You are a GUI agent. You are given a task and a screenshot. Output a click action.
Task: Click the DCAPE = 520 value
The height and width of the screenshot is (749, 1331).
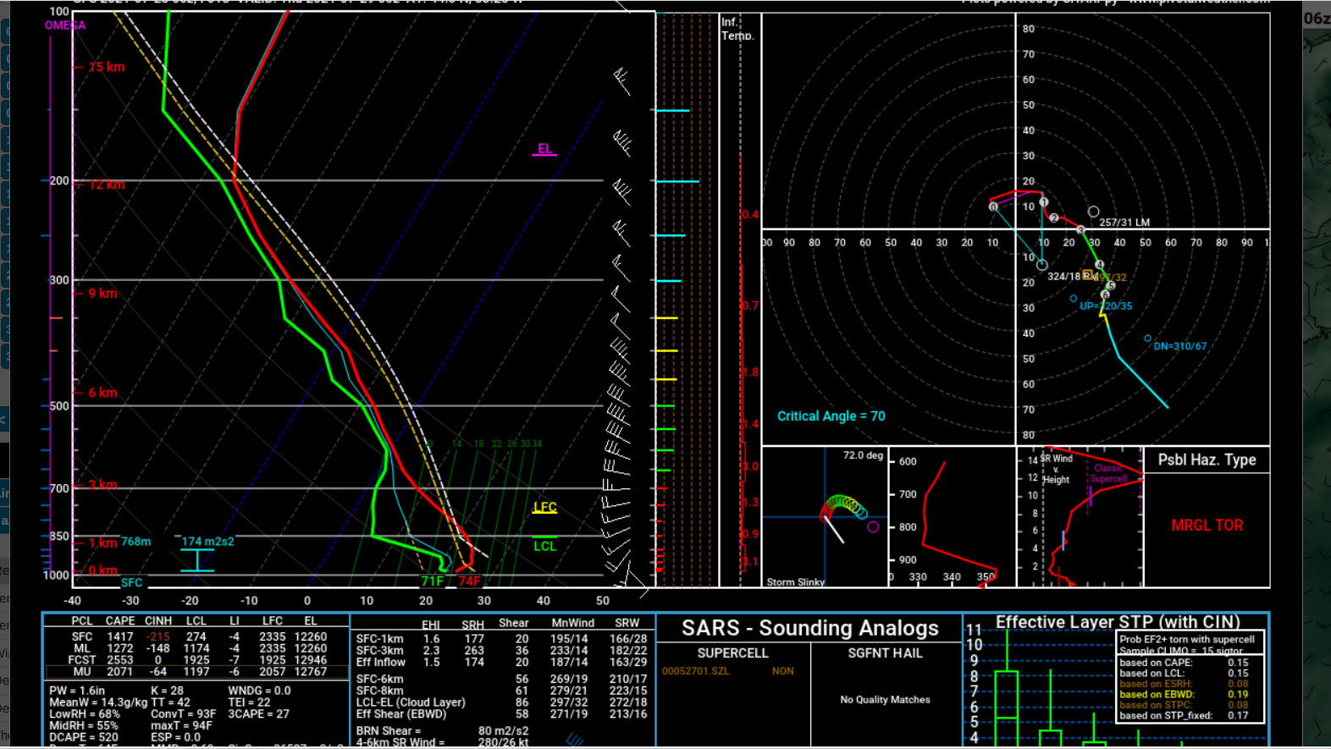tap(84, 737)
